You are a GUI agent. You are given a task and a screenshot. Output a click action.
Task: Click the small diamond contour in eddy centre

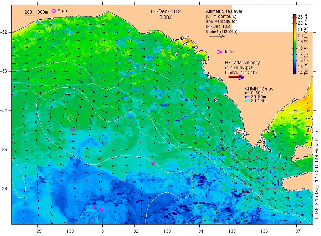[71, 117]
